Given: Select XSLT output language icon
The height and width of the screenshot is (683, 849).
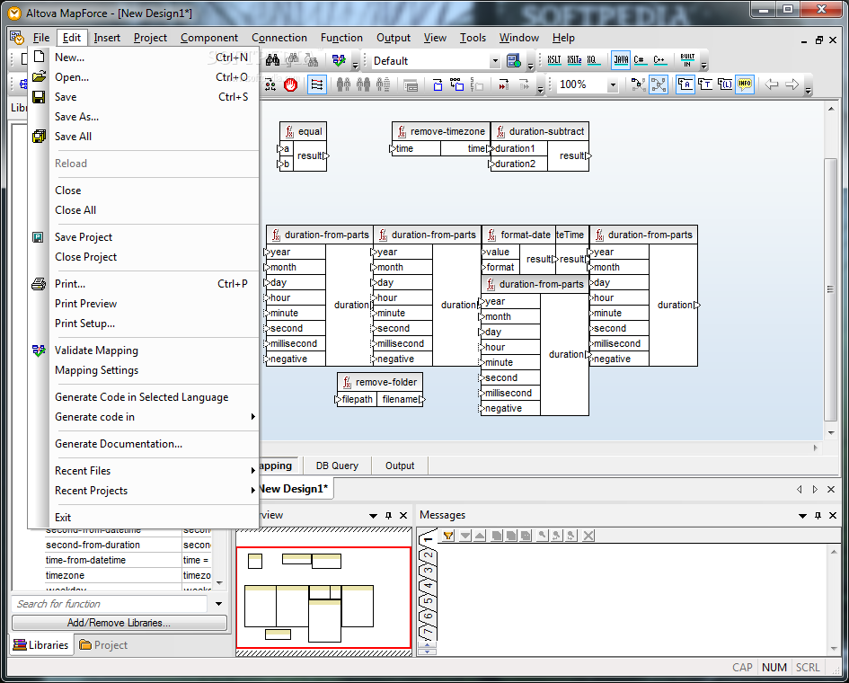Looking at the screenshot, I should pyautogui.click(x=554, y=59).
